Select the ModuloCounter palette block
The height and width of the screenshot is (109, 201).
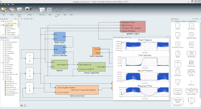click(x=191, y=63)
